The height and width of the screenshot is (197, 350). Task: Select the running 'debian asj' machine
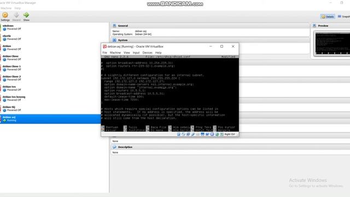(x=50, y=119)
